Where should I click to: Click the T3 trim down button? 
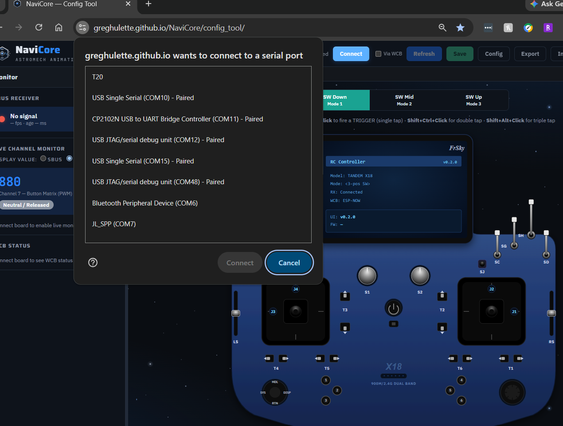click(x=345, y=327)
